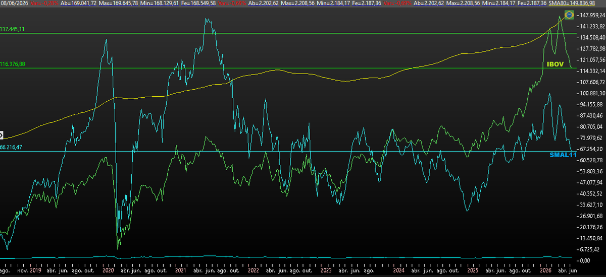Click the 40.352,52 price axis label
The width and height of the screenshot is (606, 277).
pyautogui.click(x=591, y=193)
